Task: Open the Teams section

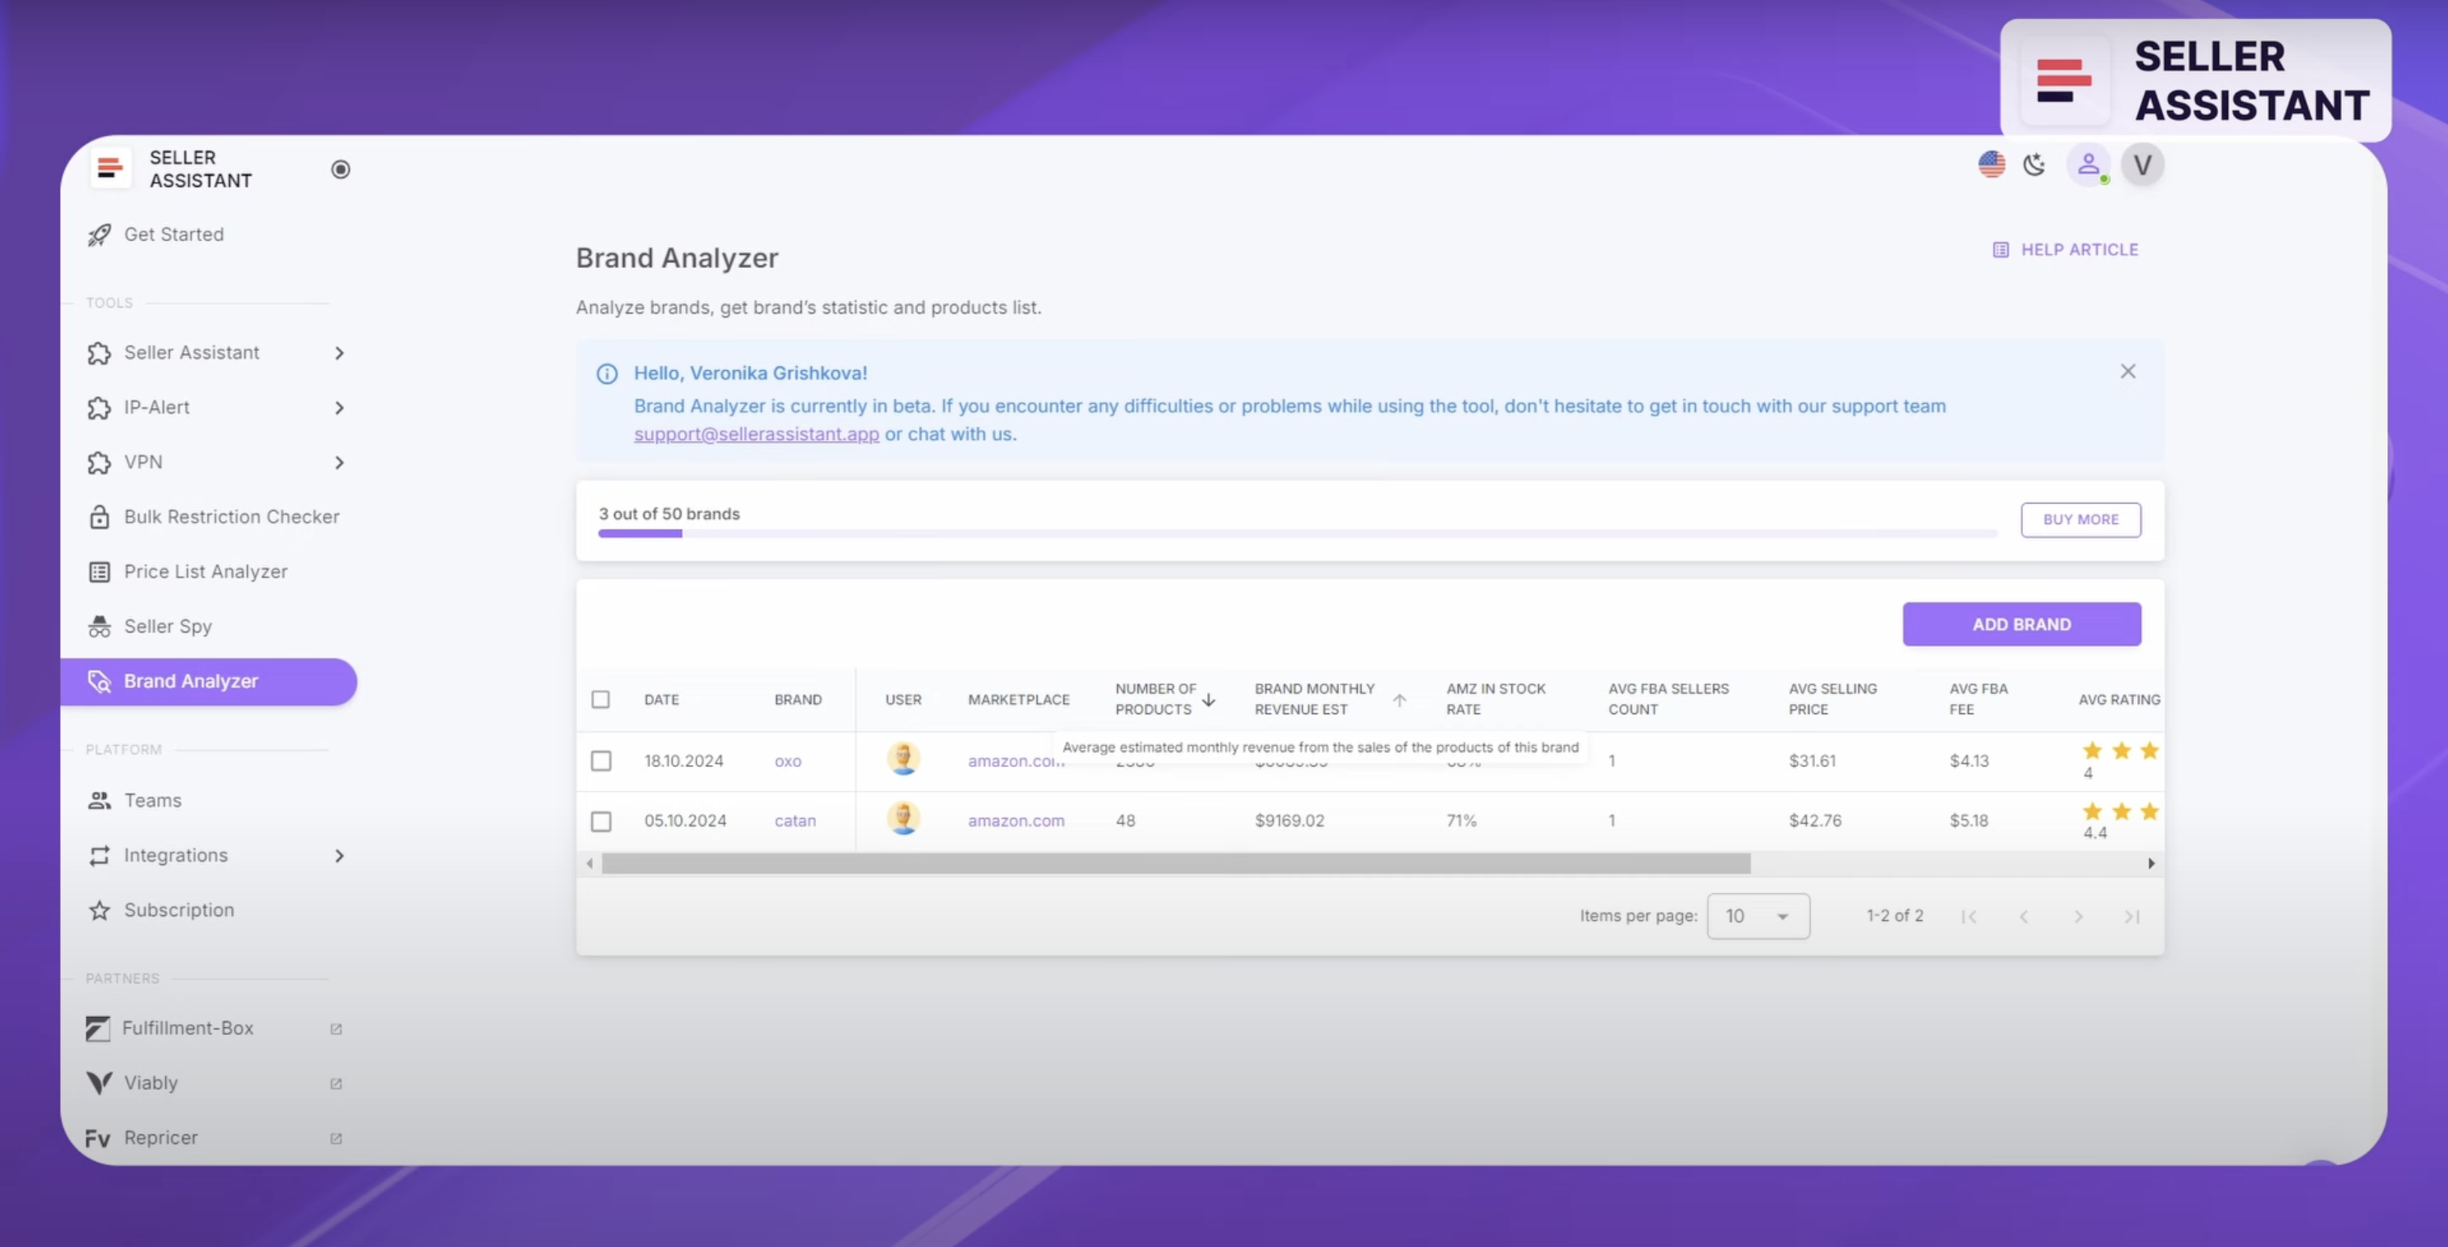Action: pyautogui.click(x=152, y=799)
